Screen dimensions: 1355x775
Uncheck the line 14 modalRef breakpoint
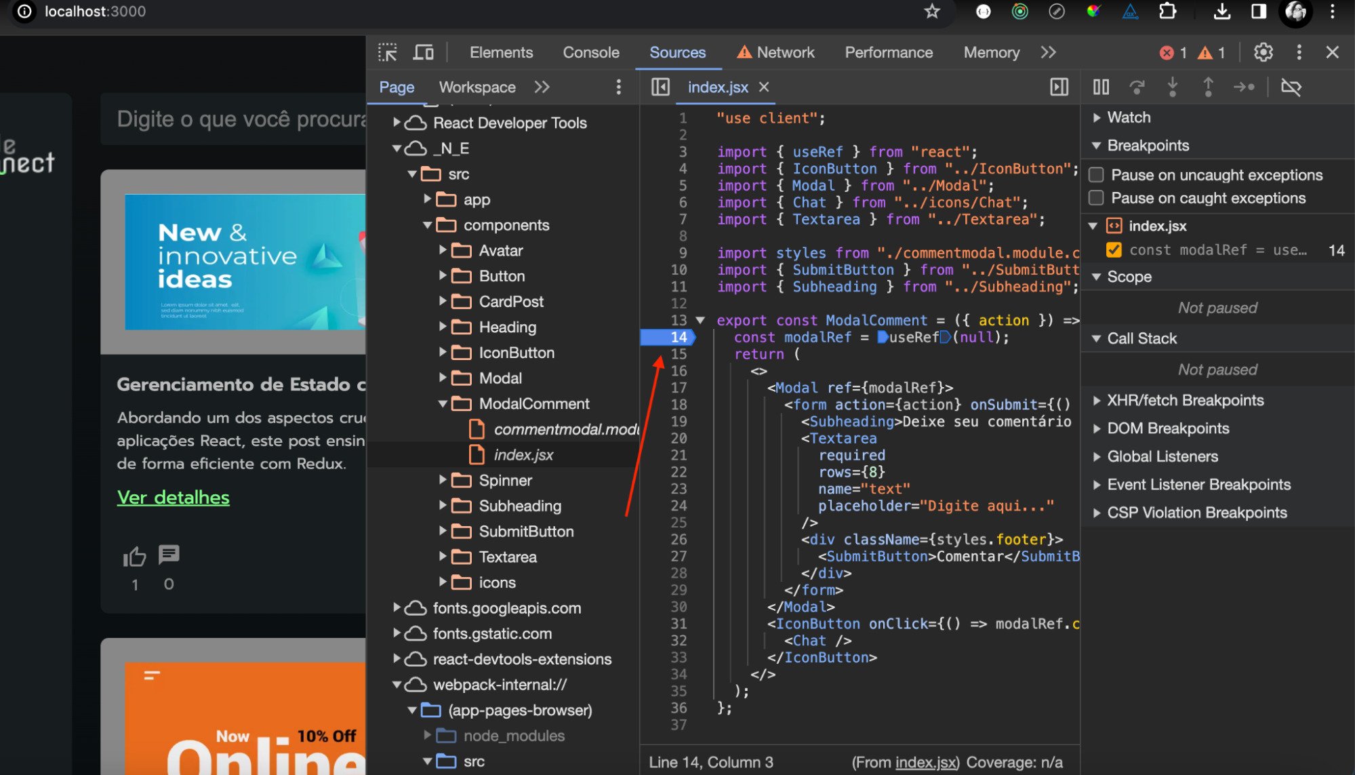[1114, 250]
